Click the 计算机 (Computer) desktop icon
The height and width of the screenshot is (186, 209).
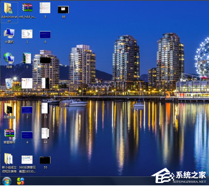pos(9,34)
